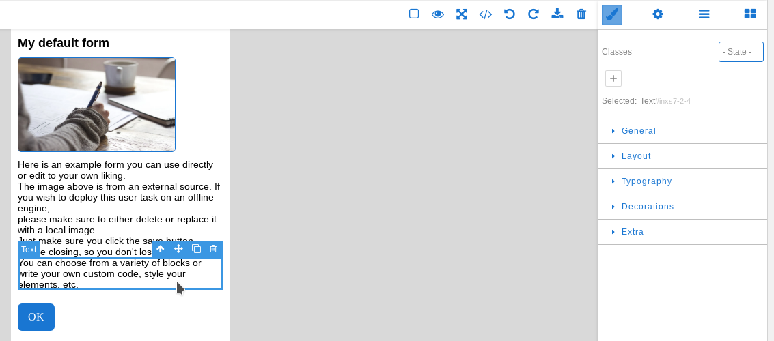
Task: Expand the Typography section
Action: 646,181
